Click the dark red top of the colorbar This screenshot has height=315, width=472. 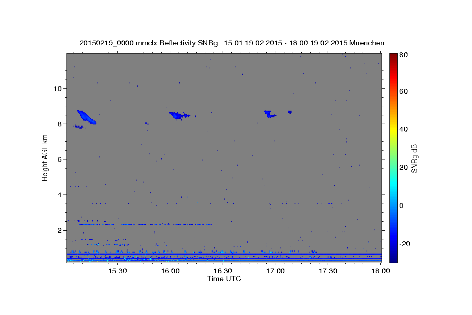[393, 56]
